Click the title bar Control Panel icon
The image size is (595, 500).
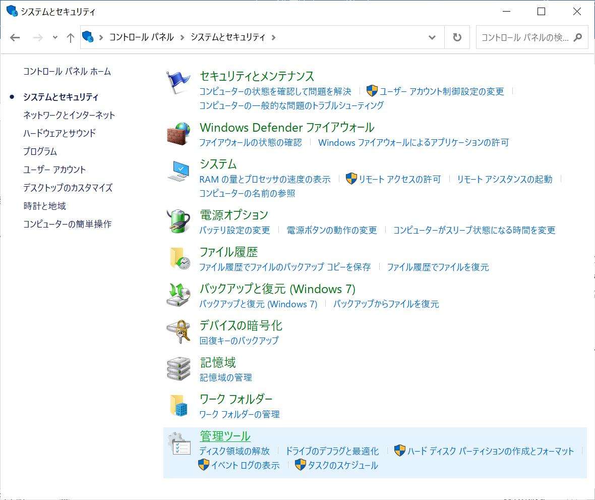12,11
